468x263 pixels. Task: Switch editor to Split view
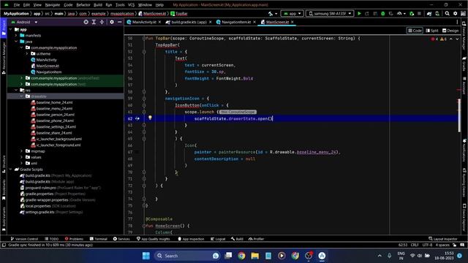[x=432, y=31]
